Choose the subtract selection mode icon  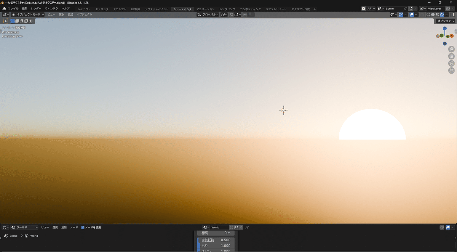click(22, 21)
